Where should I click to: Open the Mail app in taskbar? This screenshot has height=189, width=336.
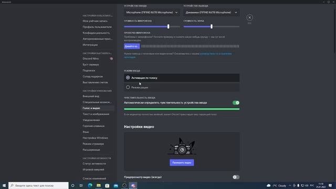[115, 185]
